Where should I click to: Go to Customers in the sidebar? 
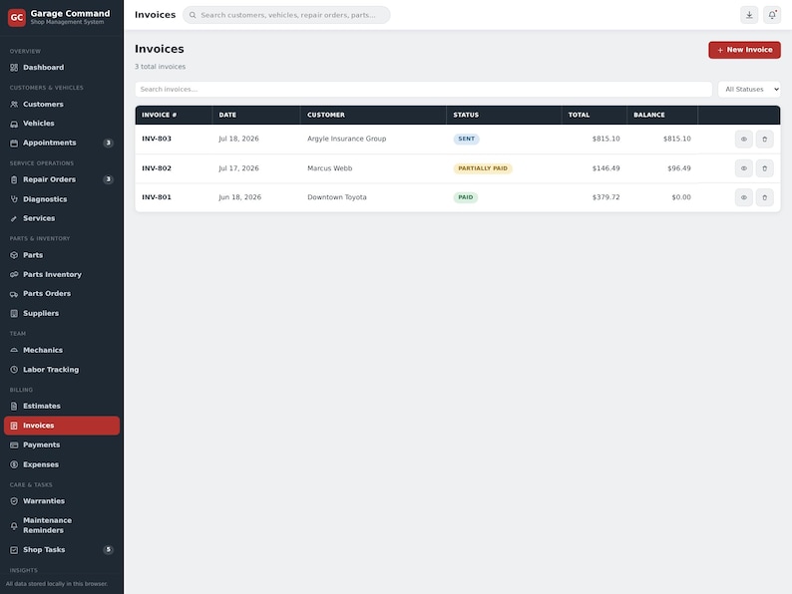[x=62, y=105]
